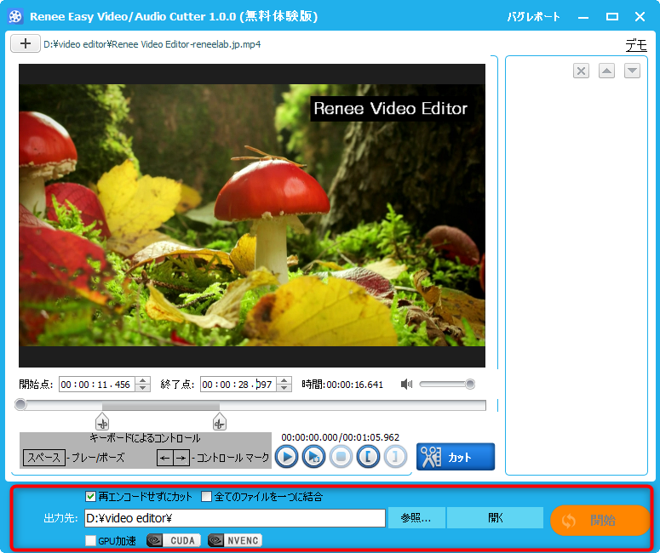The width and height of the screenshot is (660, 553).
Task: Close the Renee Cutter window
Action: click(640, 17)
